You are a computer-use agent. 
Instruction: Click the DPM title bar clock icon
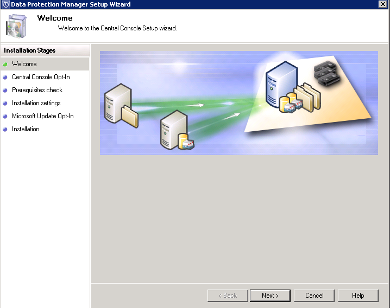(5, 4)
